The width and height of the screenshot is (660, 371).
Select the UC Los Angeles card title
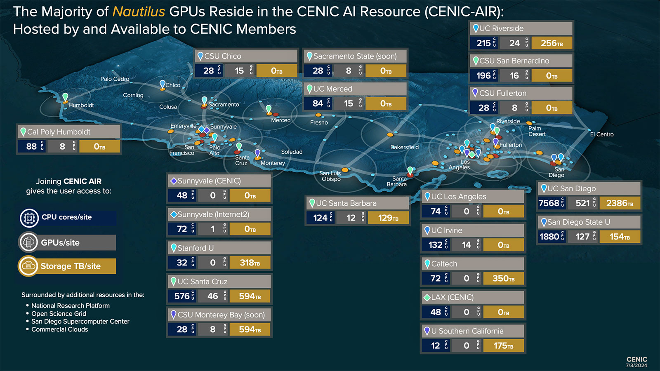(459, 197)
